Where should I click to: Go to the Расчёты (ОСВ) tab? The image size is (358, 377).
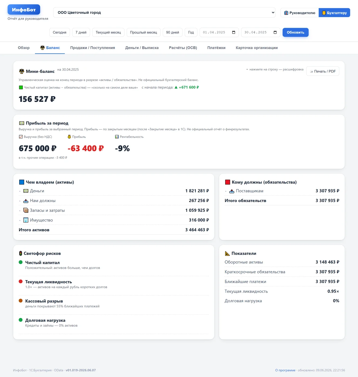183,48
